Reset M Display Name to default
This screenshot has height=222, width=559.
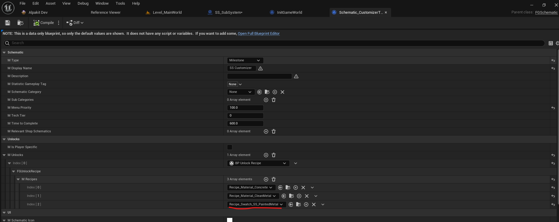(x=553, y=68)
